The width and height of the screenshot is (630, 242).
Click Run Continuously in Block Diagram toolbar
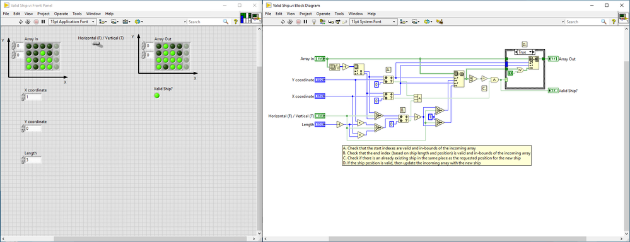pos(291,21)
